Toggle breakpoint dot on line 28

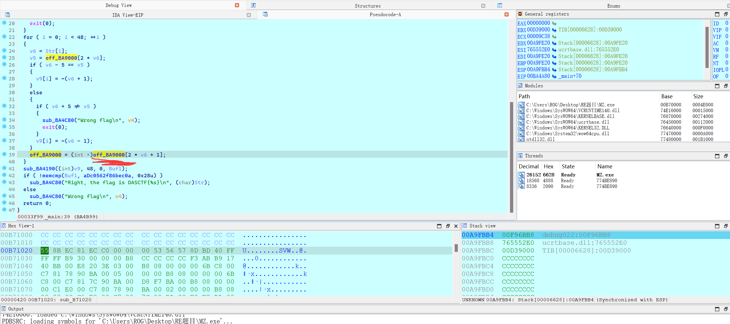click(x=4, y=78)
